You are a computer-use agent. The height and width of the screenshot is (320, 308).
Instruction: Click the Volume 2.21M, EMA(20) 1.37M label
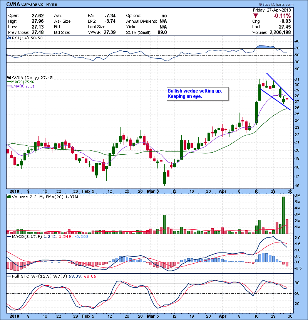click(x=45, y=197)
